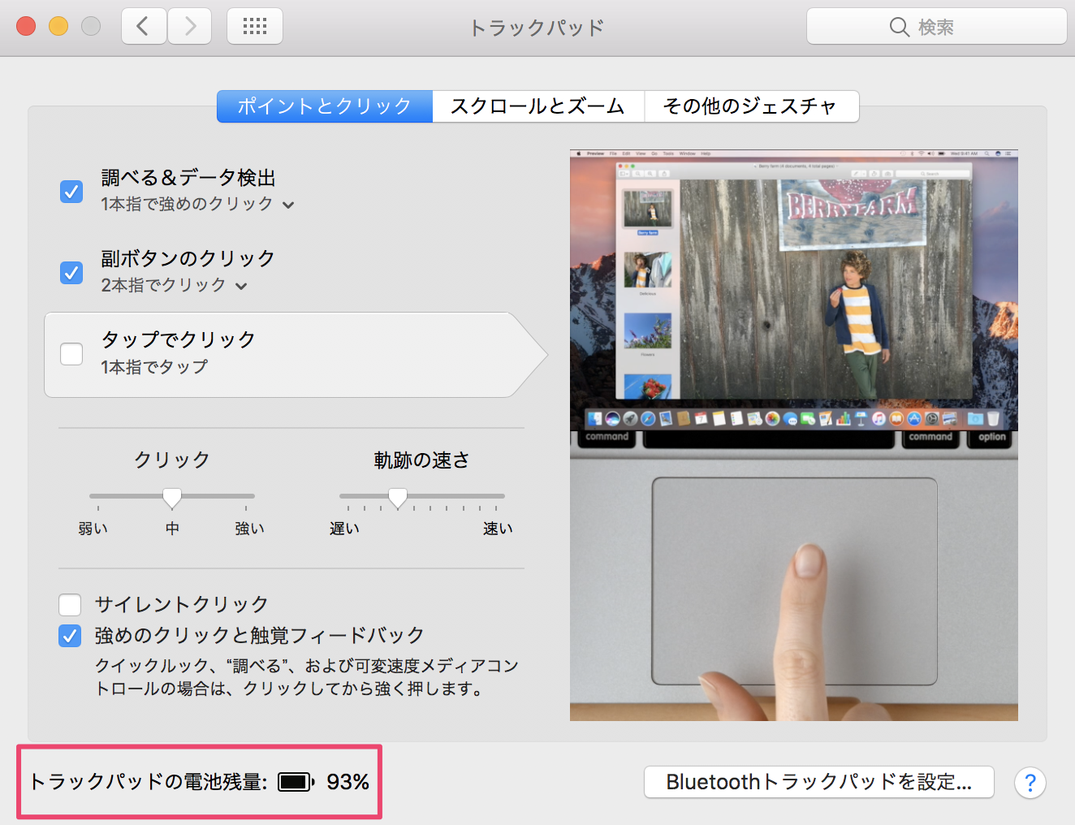
Task: Uncheck 副ボタンのクリック
Action: [71, 272]
